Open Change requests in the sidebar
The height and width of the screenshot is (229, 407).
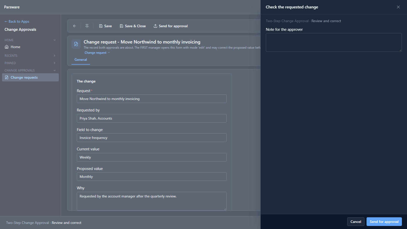click(30, 77)
